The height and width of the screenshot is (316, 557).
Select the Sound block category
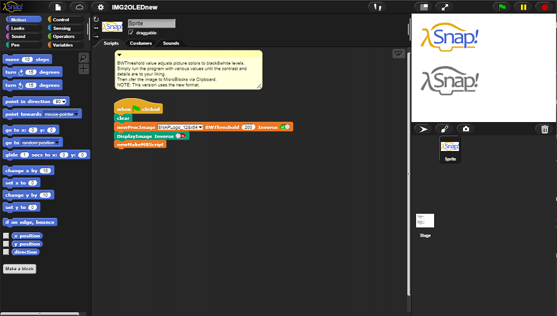pyautogui.click(x=24, y=36)
